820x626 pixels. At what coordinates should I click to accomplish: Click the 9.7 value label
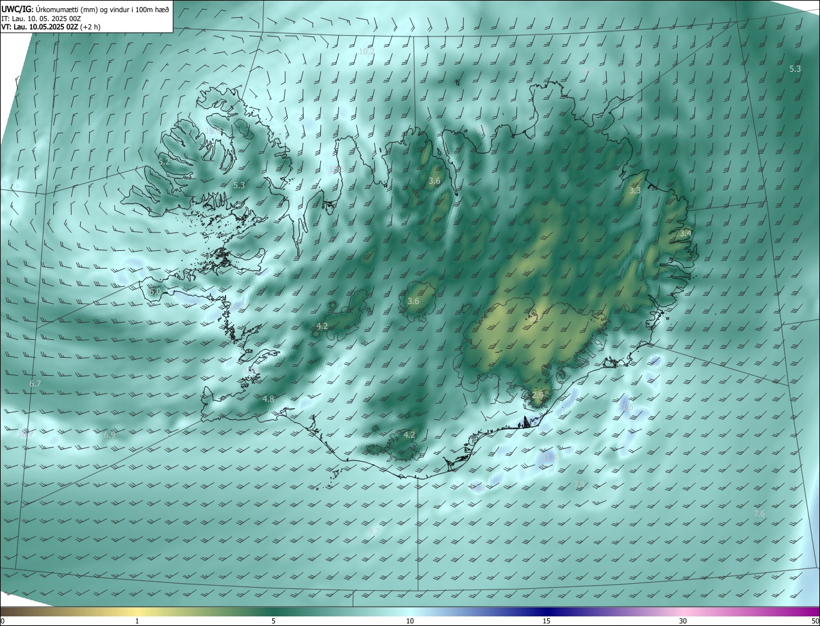coord(375,531)
